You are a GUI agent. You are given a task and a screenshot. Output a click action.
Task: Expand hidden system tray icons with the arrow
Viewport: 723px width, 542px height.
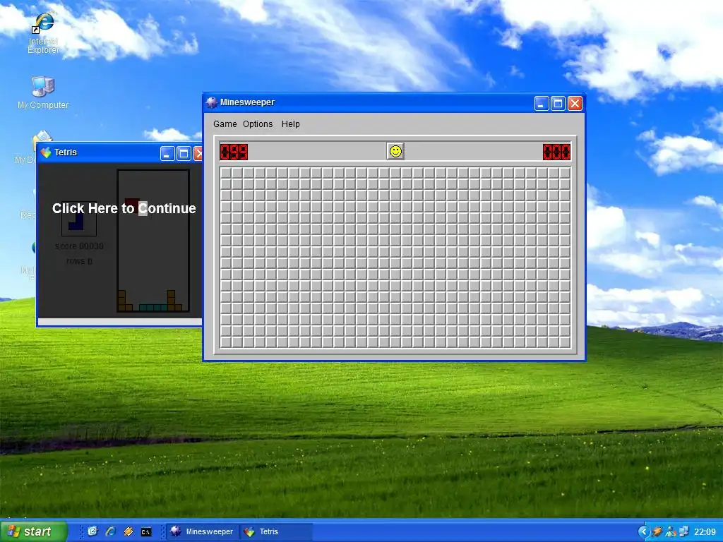(x=644, y=531)
